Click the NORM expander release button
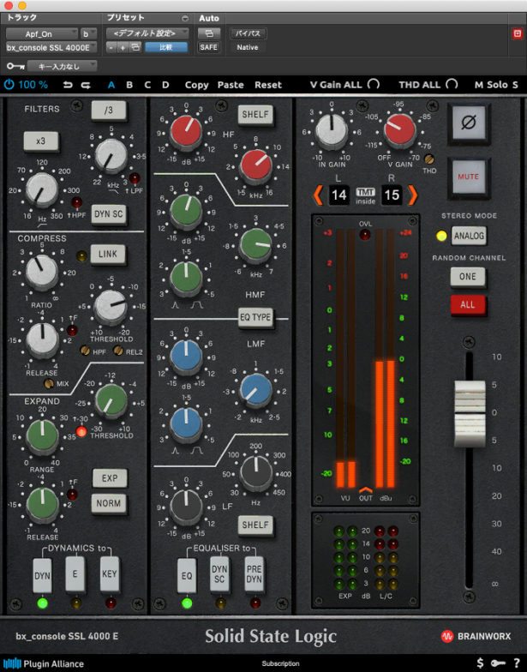527x672 pixels. (109, 503)
